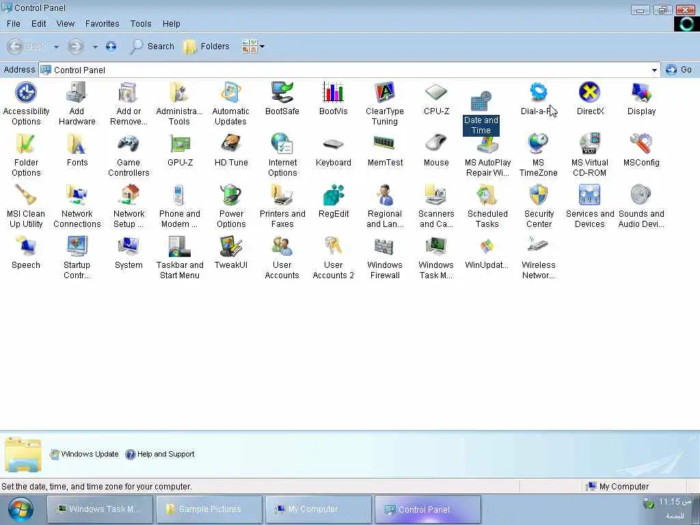700x525 pixels.
Task: Select the MSConfig icon
Action: click(641, 150)
